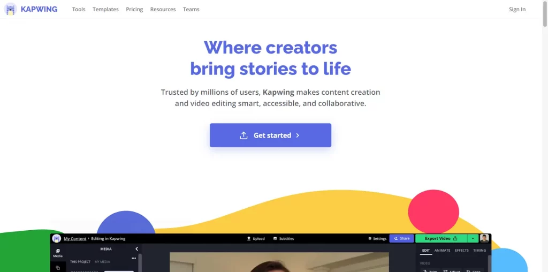Image resolution: width=548 pixels, height=272 pixels.
Task: Collapse the Media panel with chevron
Action: tap(136, 249)
